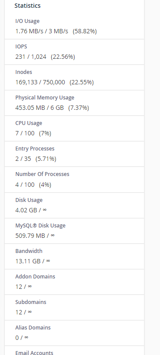Open the I/O Usage statistic

click(27, 21)
